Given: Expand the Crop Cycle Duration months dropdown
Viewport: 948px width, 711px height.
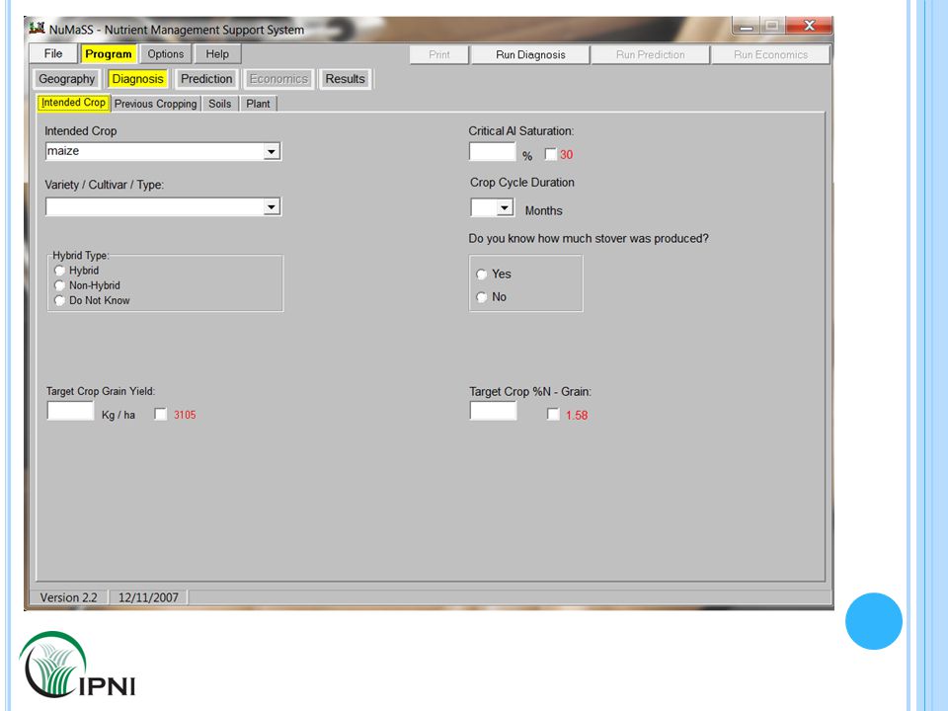Looking at the screenshot, I should [505, 208].
